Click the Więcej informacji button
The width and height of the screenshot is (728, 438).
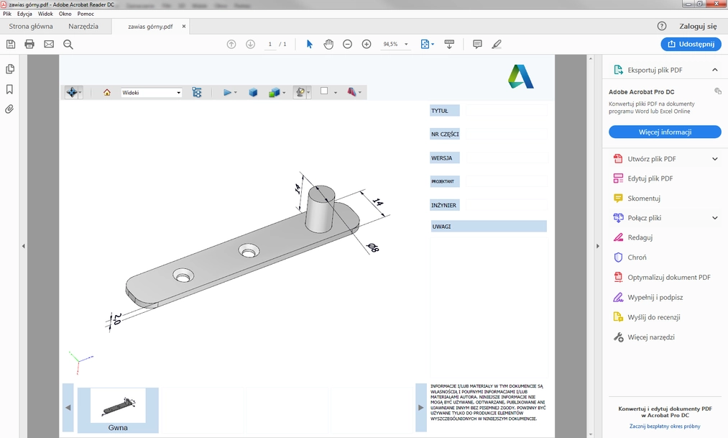(664, 131)
